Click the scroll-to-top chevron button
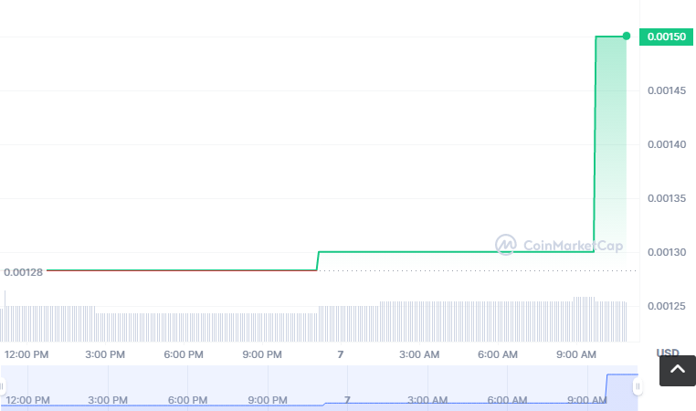Image resolution: width=696 pixels, height=411 pixels. [678, 371]
